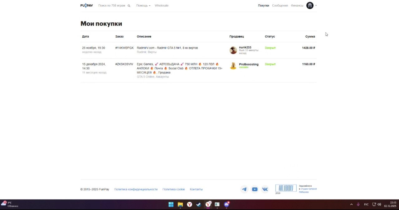
Task: Switch the РУС input language
Action: click(366, 204)
